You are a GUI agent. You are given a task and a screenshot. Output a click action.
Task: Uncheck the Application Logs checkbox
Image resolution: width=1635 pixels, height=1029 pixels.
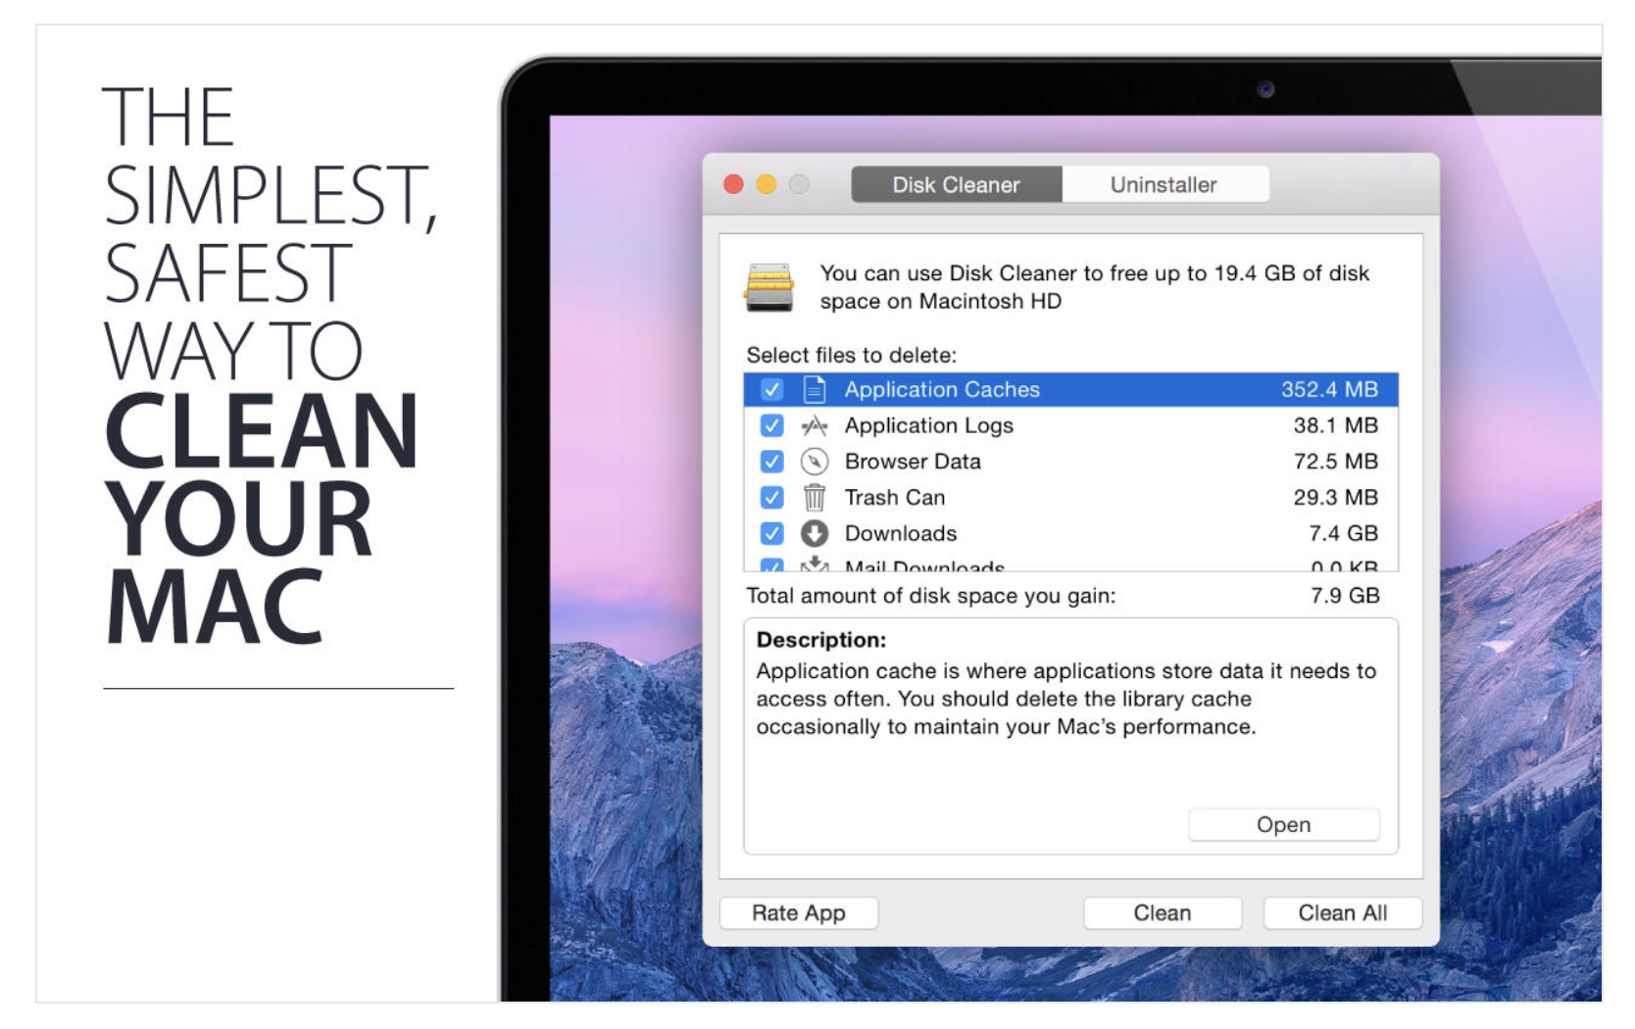point(772,426)
